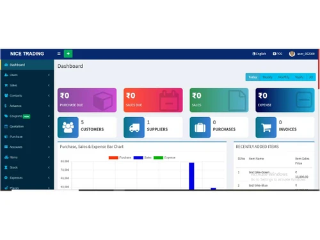Expand the Stock menu chevron
The width and height of the screenshot is (320, 240).
pyautogui.click(x=49, y=167)
